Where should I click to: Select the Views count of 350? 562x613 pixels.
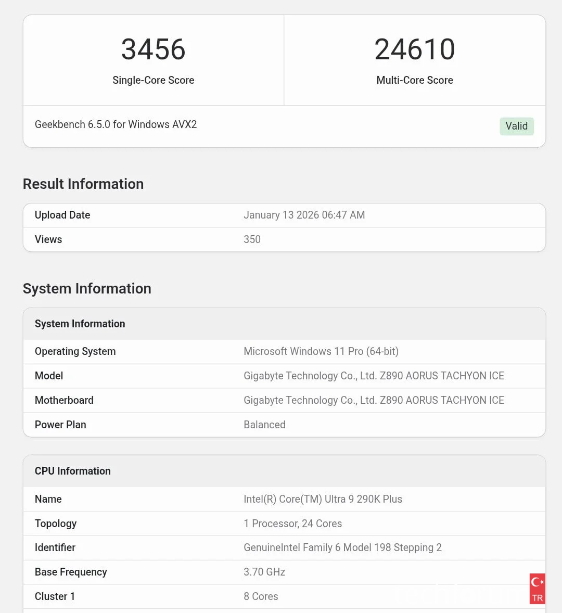pos(252,239)
